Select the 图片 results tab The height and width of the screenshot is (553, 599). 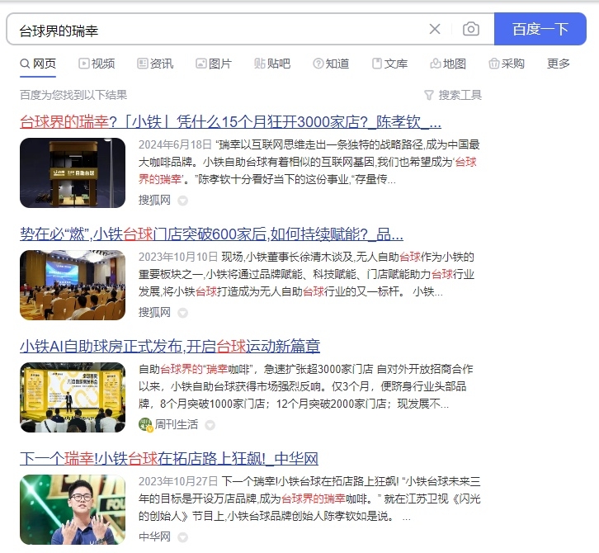click(214, 64)
